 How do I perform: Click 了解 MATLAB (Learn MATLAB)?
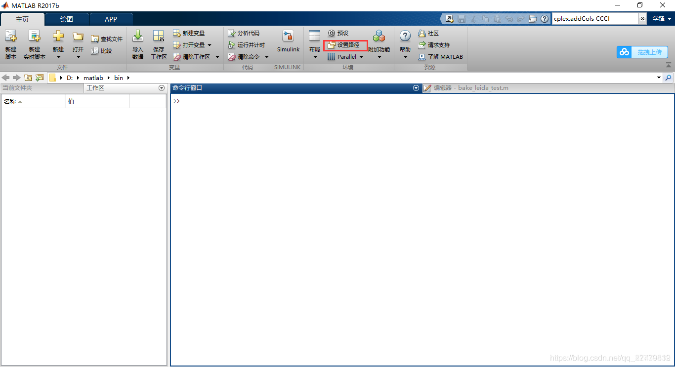[441, 57]
